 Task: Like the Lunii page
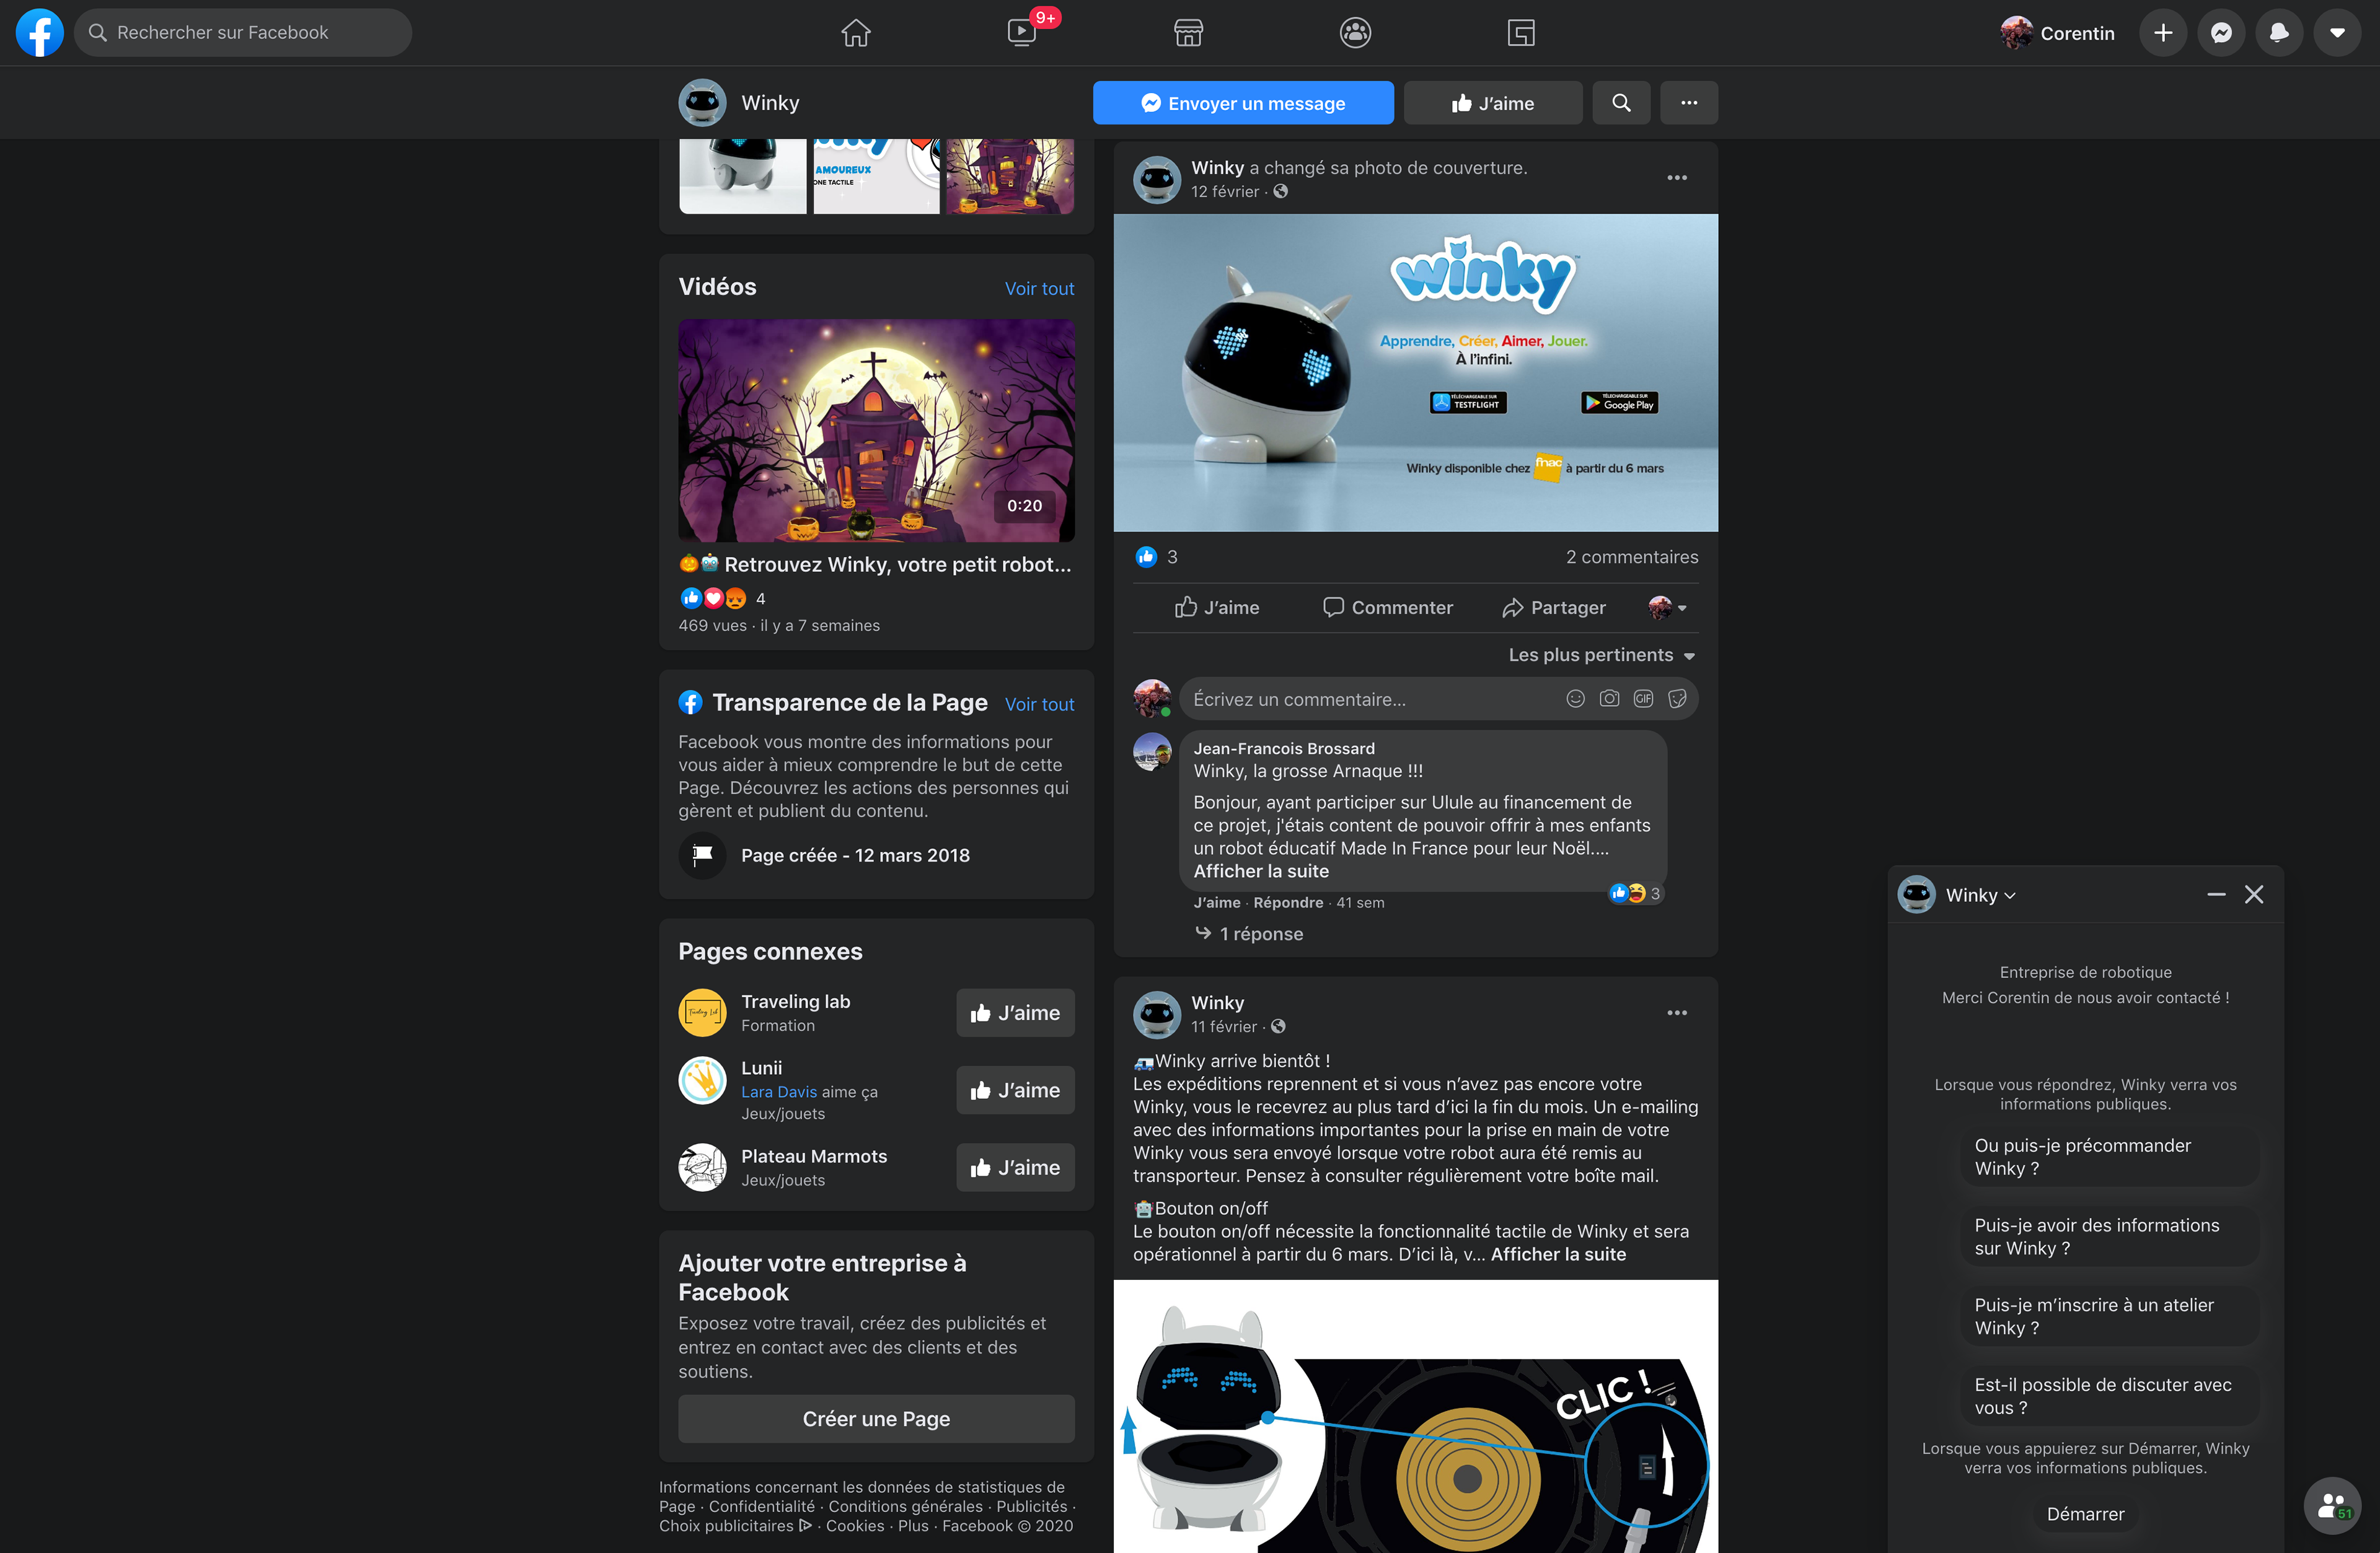(x=1015, y=1090)
